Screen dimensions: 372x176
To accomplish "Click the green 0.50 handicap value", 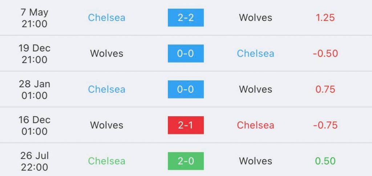I will point(325,161).
